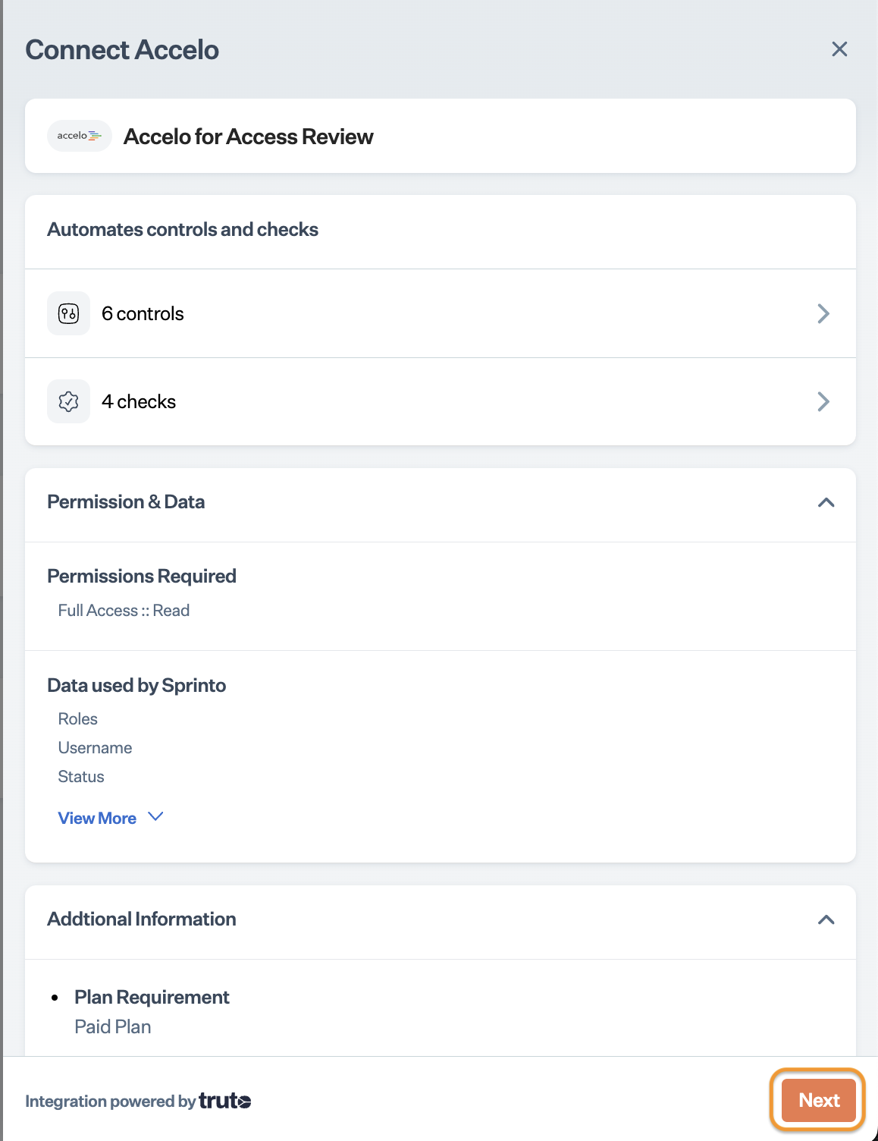Collapse the Permission & Data section
Image resolution: width=878 pixels, height=1141 pixels.
click(826, 502)
